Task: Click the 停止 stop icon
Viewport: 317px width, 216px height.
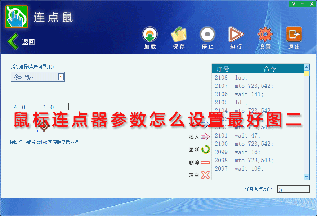Action: pyautogui.click(x=207, y=34)
